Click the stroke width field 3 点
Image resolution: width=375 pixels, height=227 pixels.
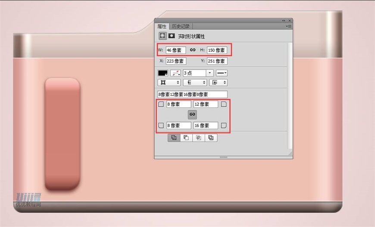(194, 73)
